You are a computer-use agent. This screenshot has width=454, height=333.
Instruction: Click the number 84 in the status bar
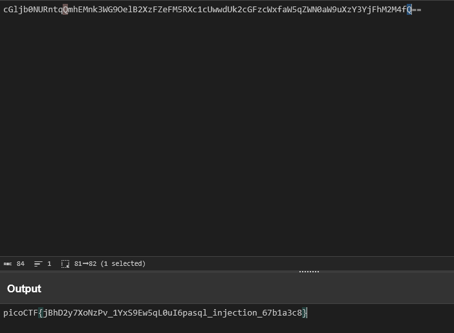tap(21, 264)
